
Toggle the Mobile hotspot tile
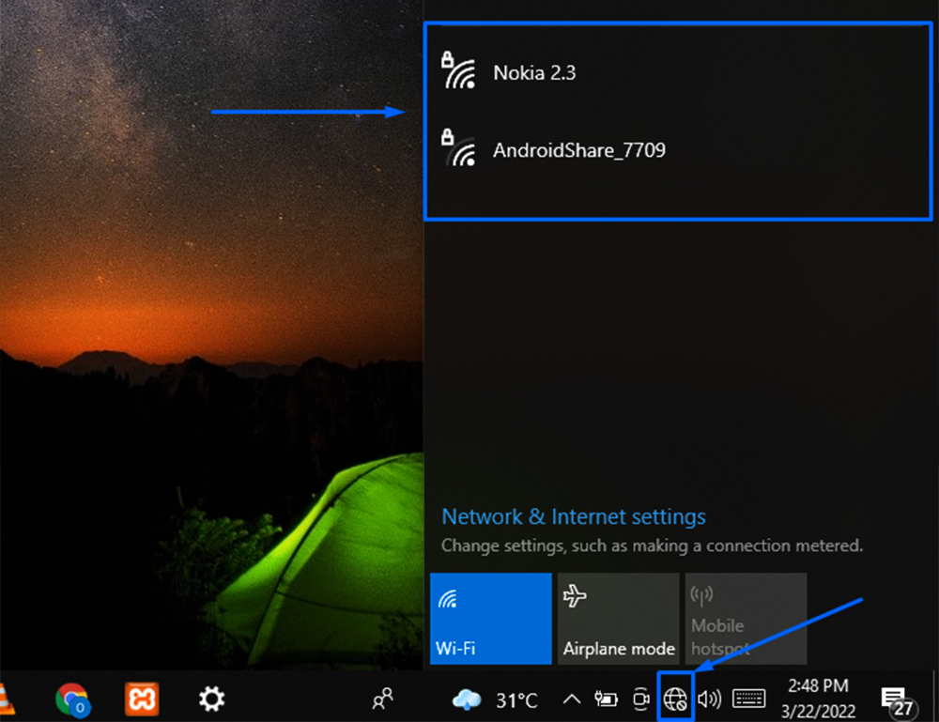(x=746, y=619)
